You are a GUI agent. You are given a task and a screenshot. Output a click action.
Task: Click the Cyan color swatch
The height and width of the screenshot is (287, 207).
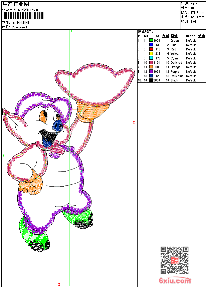click(151, 58)
